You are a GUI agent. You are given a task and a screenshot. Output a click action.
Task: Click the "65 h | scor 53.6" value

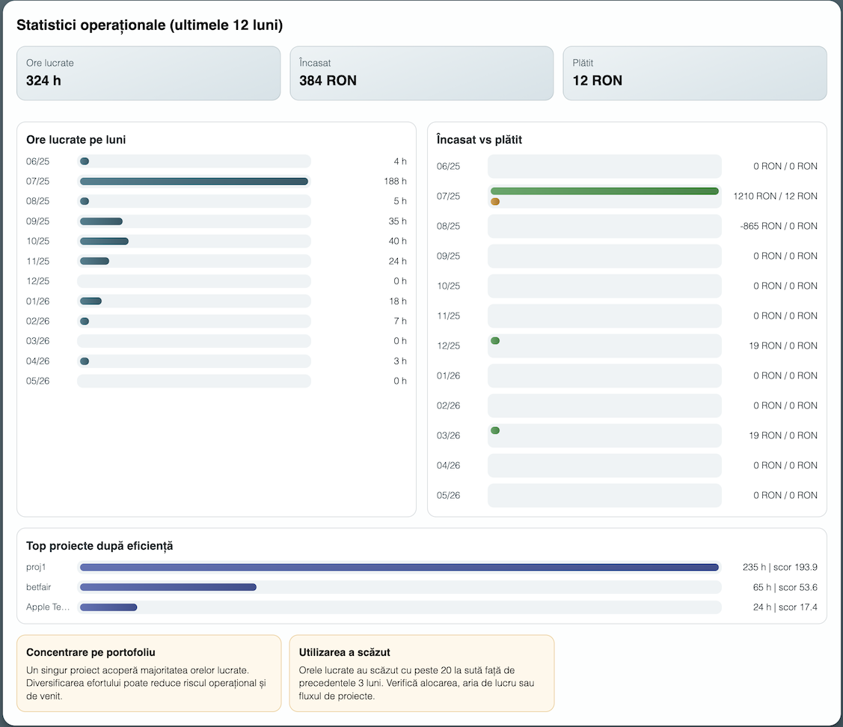785,587
